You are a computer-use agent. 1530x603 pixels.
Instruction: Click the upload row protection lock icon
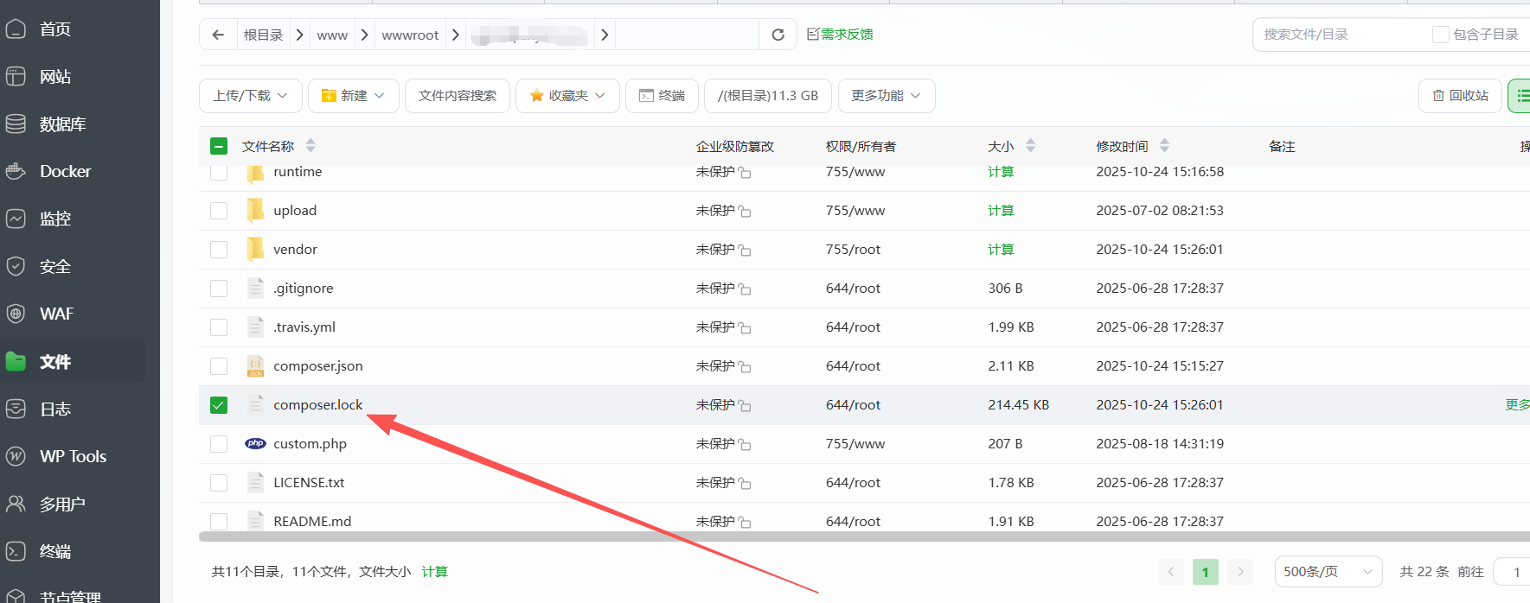(x=745, y=212)
